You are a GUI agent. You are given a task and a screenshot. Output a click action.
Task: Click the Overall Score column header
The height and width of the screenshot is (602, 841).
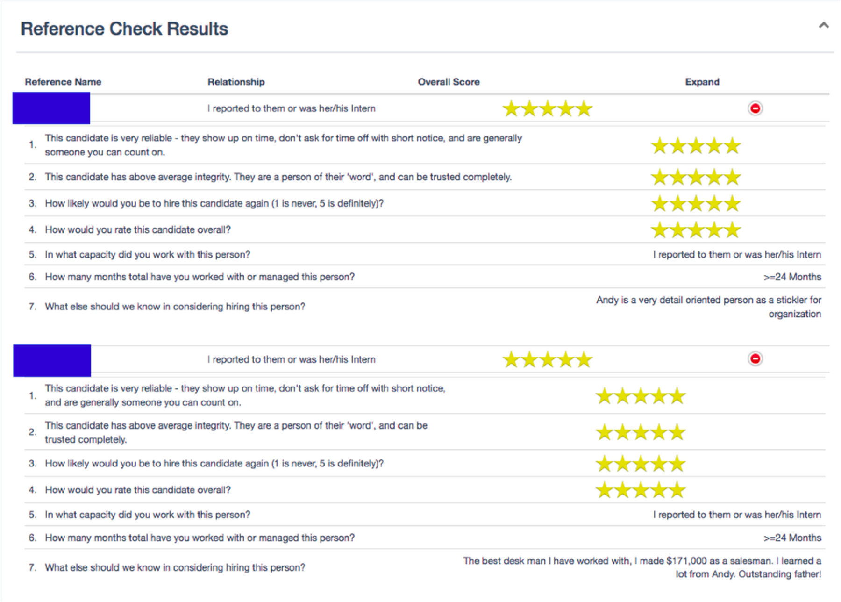tap(449, 82)
